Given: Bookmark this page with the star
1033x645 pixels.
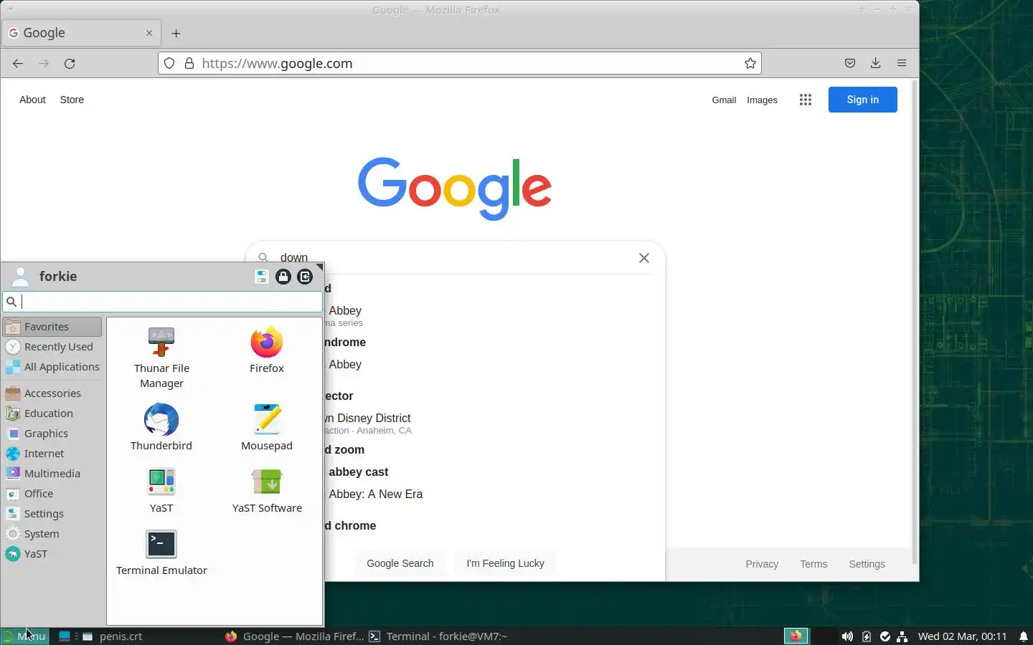Looking at the screenshot, I should [750, 63].
